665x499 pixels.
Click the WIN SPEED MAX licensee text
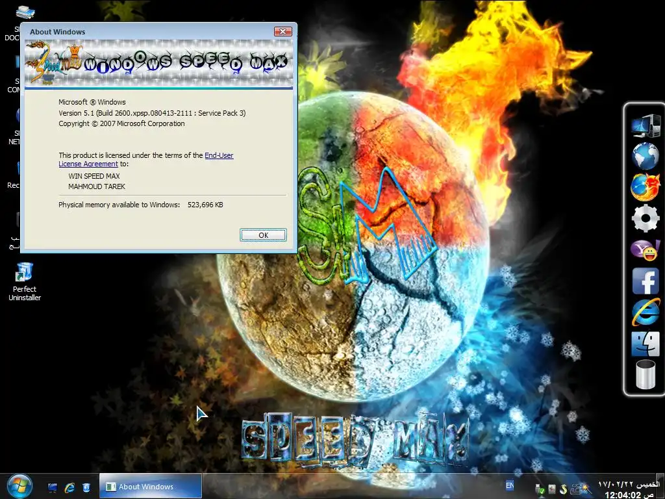click(94, 175)
